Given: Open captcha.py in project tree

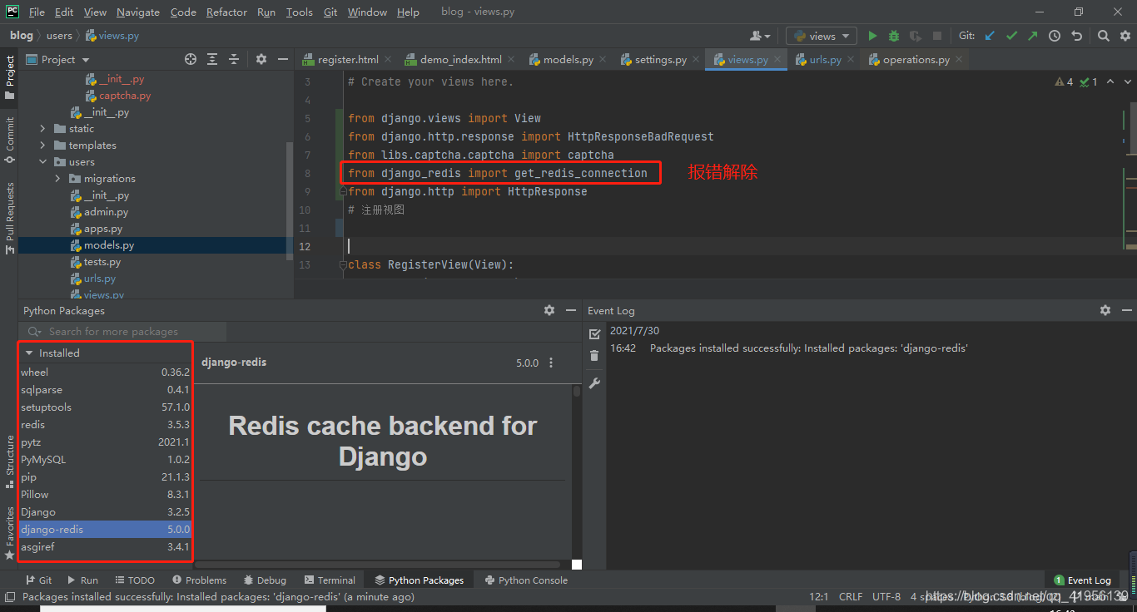Looking at the screenshot, I should point(125,96).
